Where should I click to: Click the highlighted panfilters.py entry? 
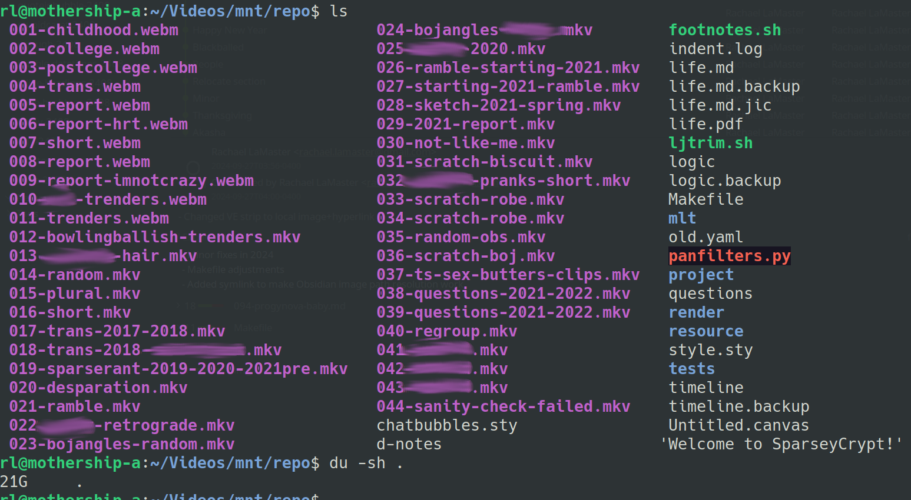(x=729, y=256)
